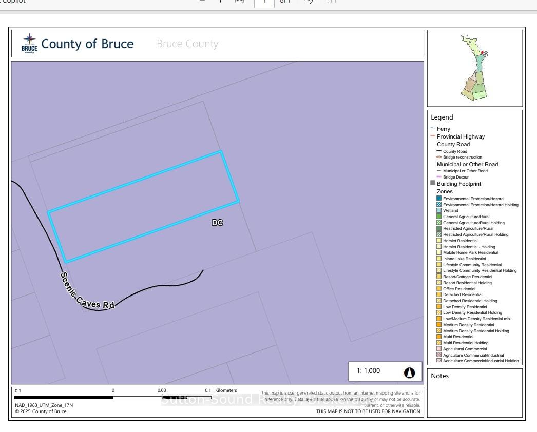
Task: Click the Low Density Residential label
Action: pos(465,307)
